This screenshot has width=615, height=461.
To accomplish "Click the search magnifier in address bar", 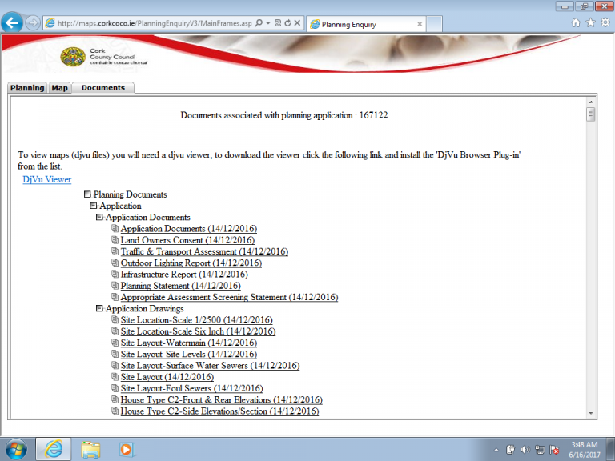I will coord(259,23).
